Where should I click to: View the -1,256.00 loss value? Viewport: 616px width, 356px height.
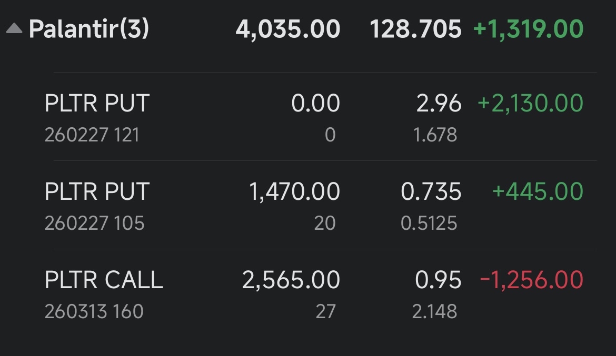pyautogui.click(x=532, y=280)
